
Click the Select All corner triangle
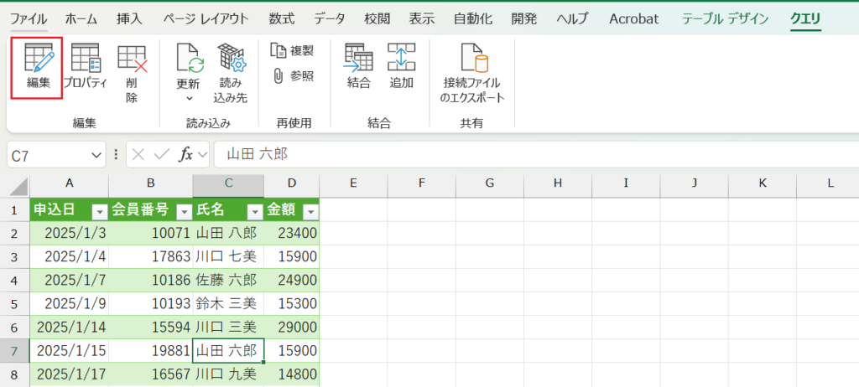[18, 187]
